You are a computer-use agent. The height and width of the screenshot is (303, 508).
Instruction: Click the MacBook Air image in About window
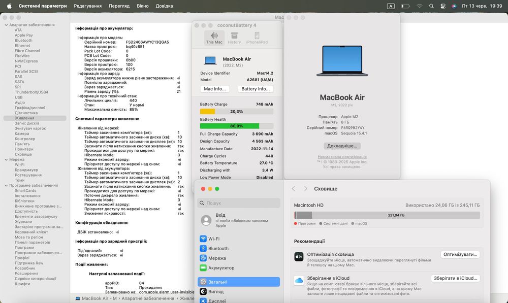pyautogui.click(x=342, y=60)
